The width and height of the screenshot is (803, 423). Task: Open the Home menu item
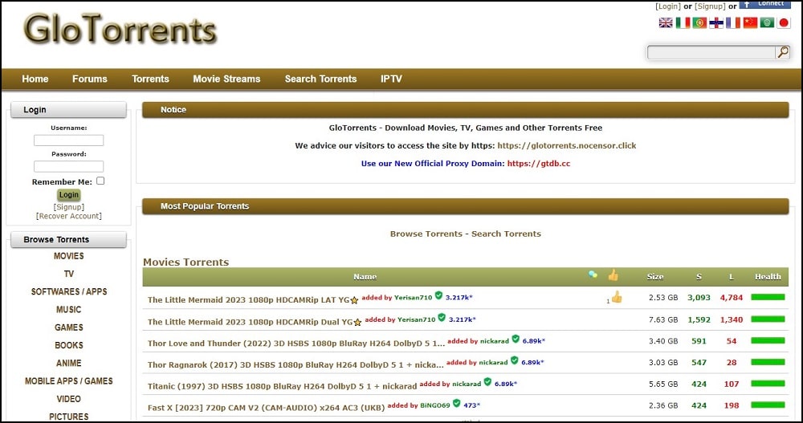point(35,79)
